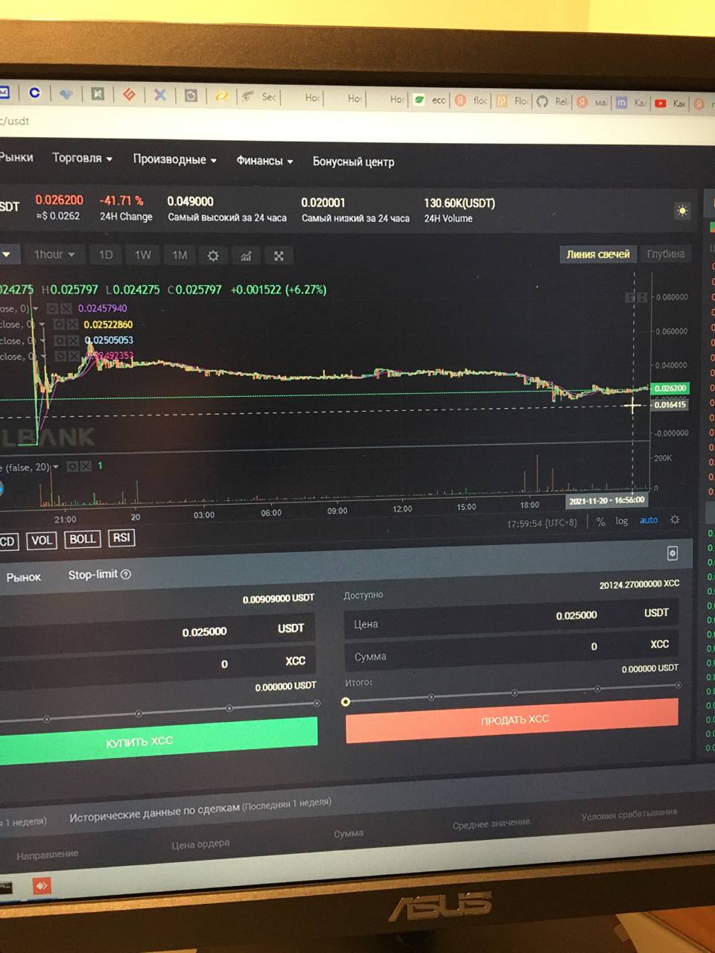715x953 pixels.
Task: Open settings of indicator showing 0.02522860
Action: pos(59,325)
